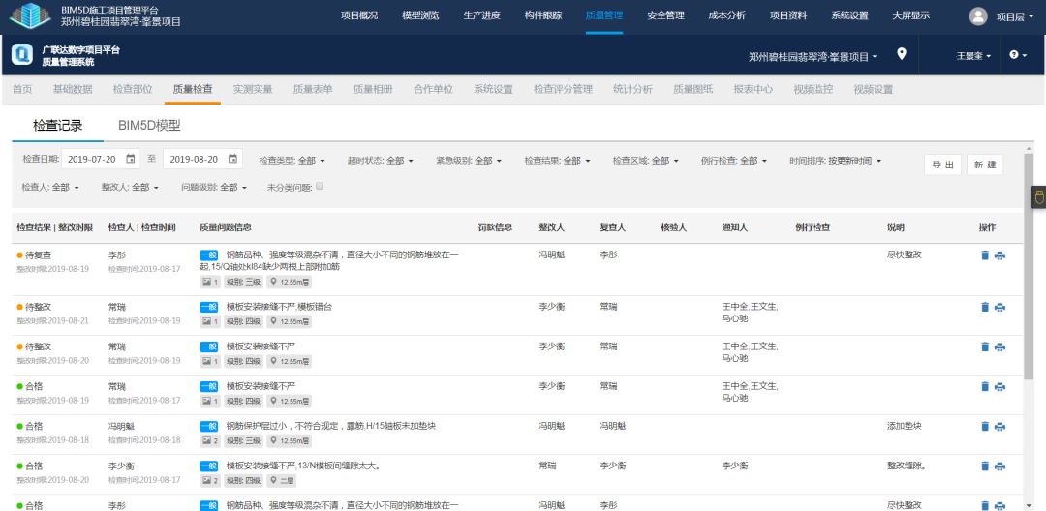The width and height of the screenshot is (1046, 511).
Task: Switch to the BIM5D模型 tab
Action: pos(149,126)
